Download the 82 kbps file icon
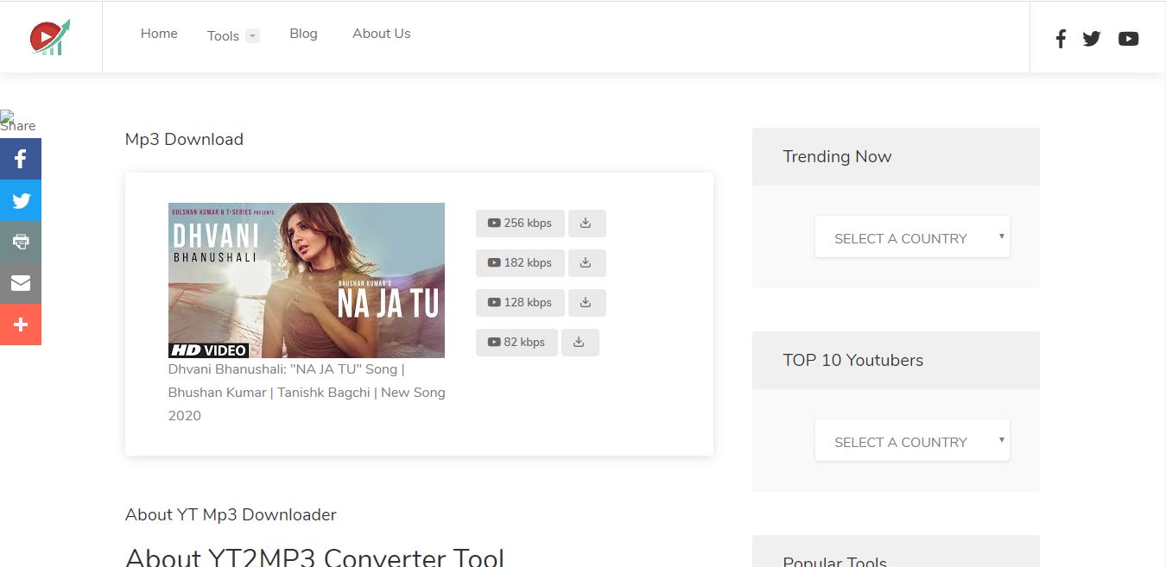The image size is (1166, 567). (x=580, y=342)
